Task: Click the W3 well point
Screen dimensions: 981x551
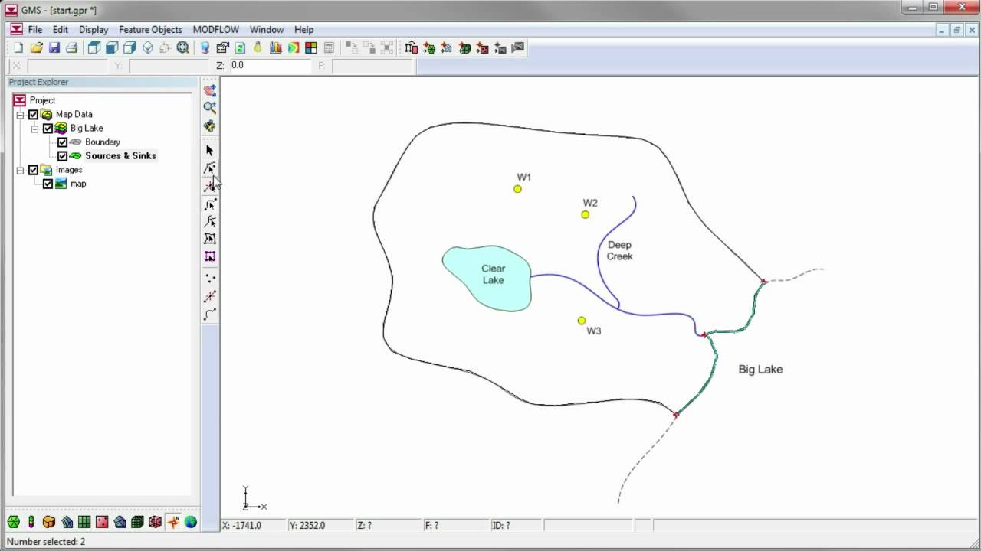Action: tap(582, 321)
